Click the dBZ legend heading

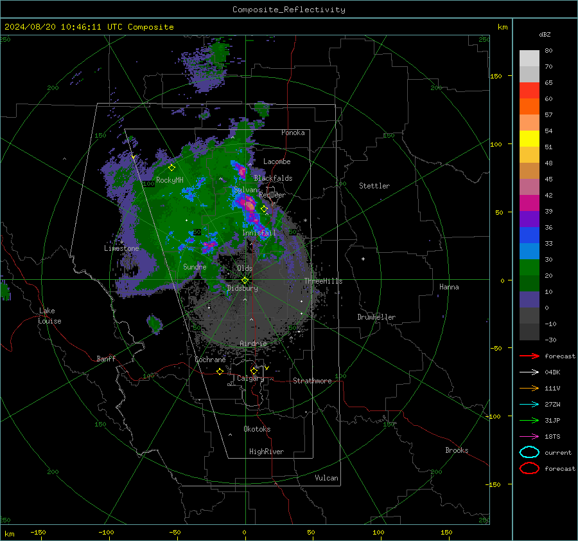545,34
